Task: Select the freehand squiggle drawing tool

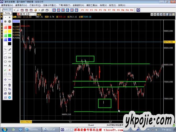Action: click(x=5, y=49)
